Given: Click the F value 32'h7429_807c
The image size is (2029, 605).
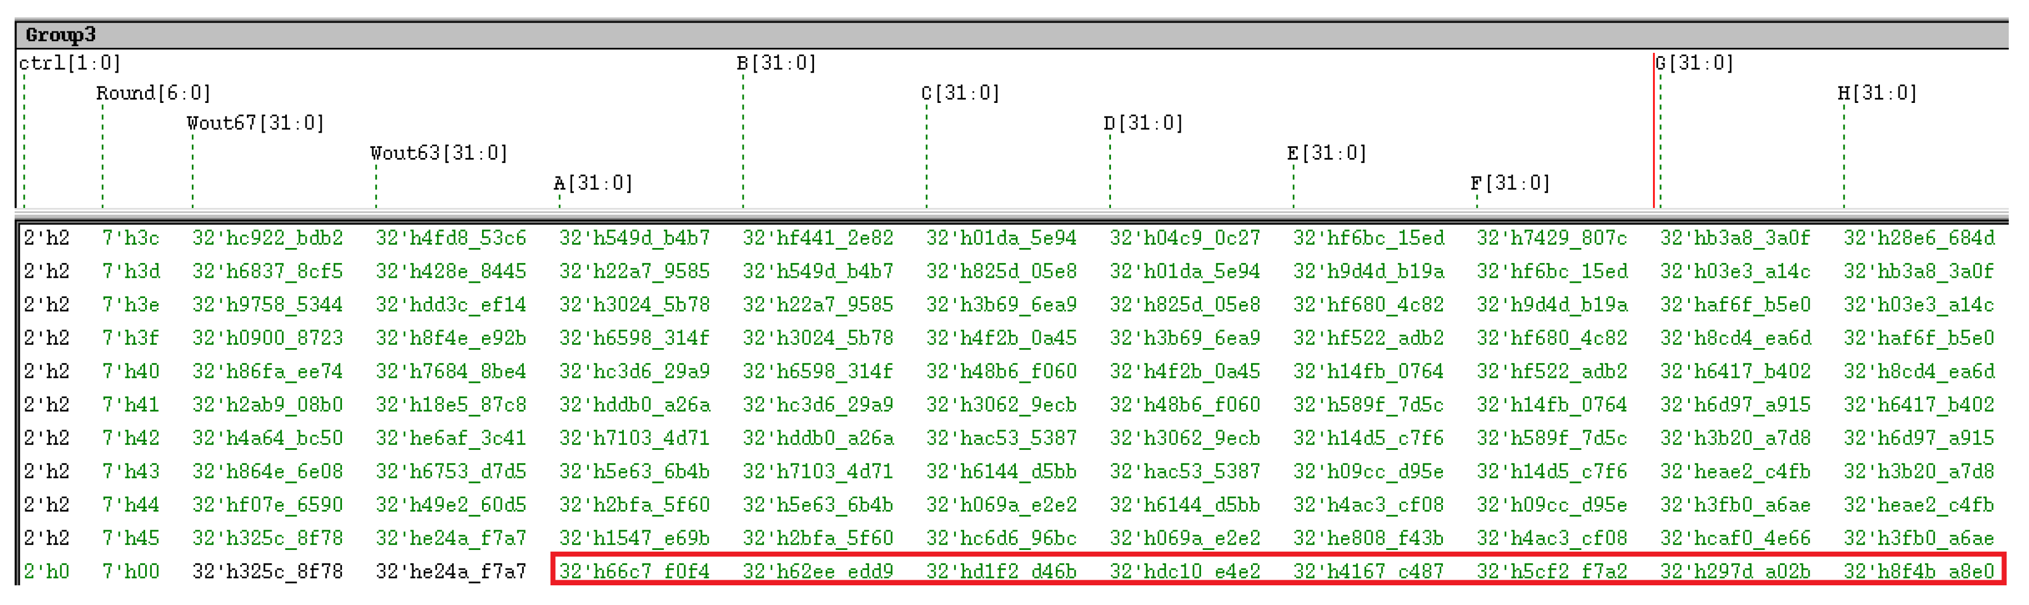Looking at the screenshot, I should (1553, 238).
